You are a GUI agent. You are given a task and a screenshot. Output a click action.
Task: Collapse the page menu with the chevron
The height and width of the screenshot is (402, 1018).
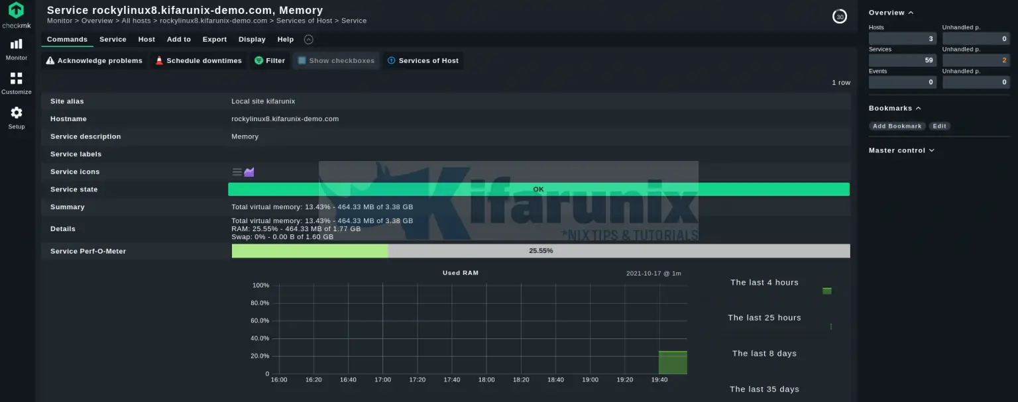[308, 39]
